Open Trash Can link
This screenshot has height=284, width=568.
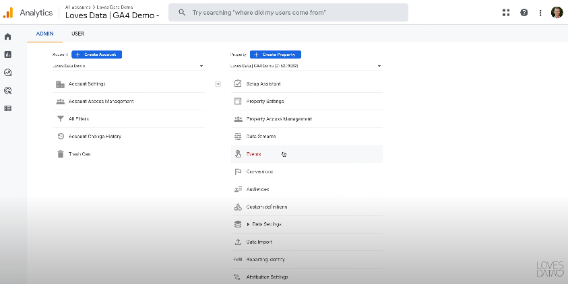[x=80, y=154]
